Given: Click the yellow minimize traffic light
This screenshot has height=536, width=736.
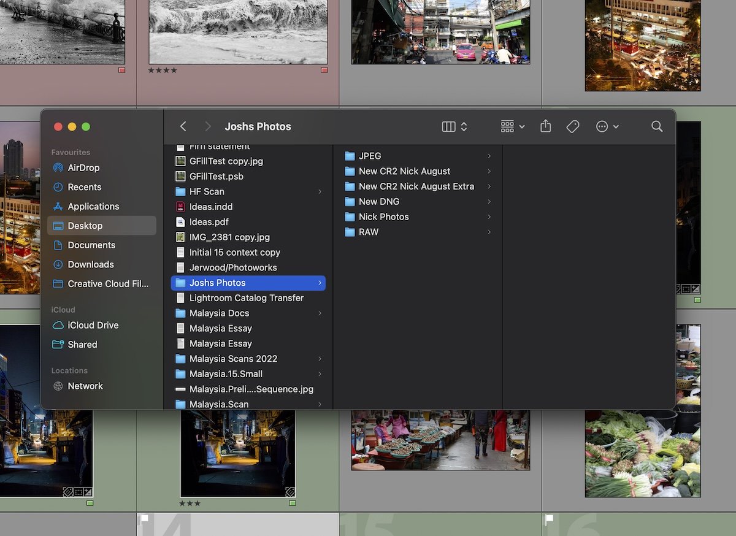Looking at the screenshot, I should pos(72,126).
